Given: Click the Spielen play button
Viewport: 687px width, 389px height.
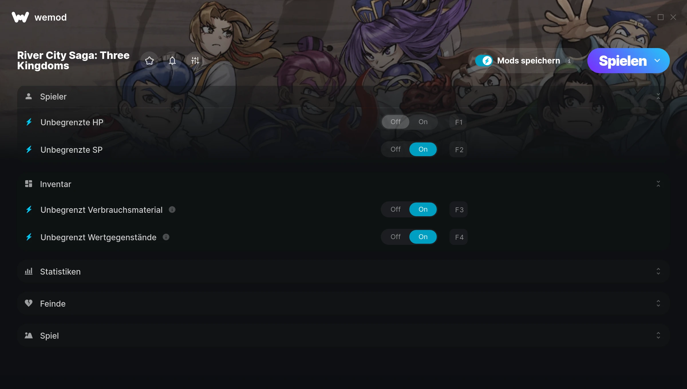Looking at the screenshot, I should [x=623, y=61].
